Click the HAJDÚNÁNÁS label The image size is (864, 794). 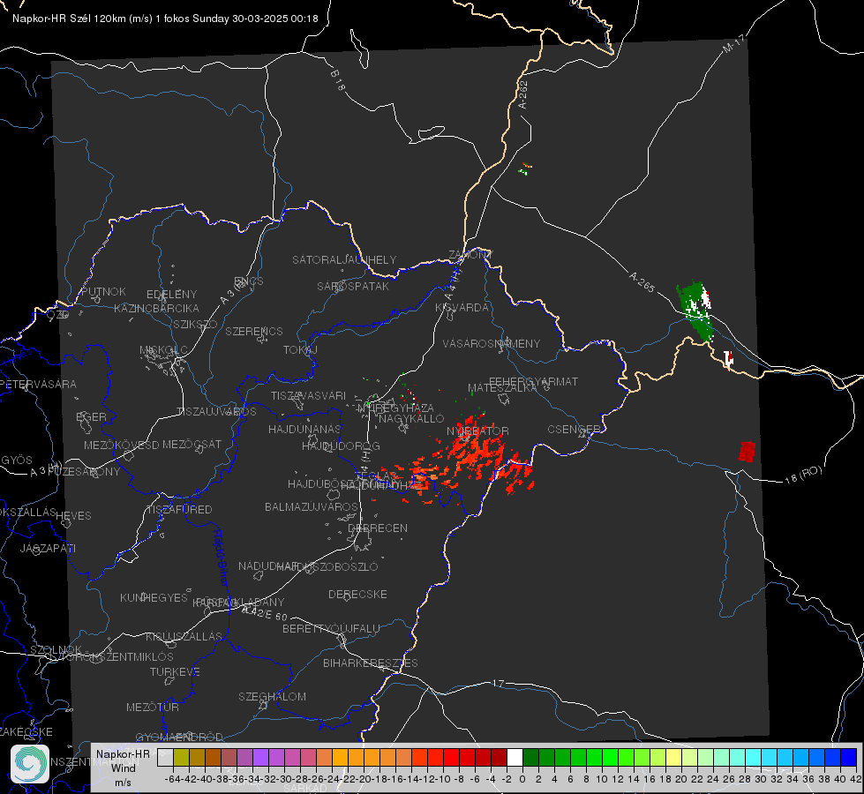(x=304, y=429)
